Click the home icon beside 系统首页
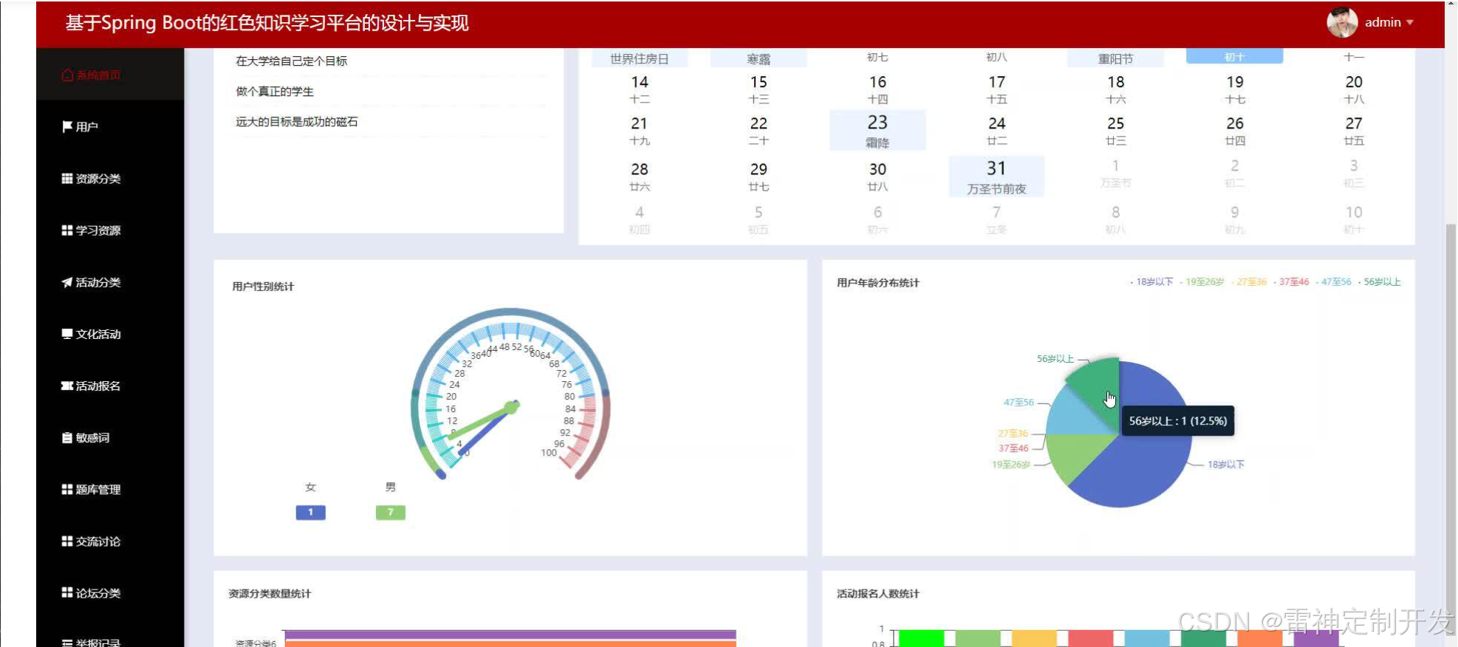This screenshot has height=647, width=1458. (x=67, y=75)
